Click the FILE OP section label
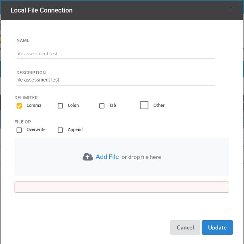The width and height of the screenshot is (244, 244). [x=23, y=122]
